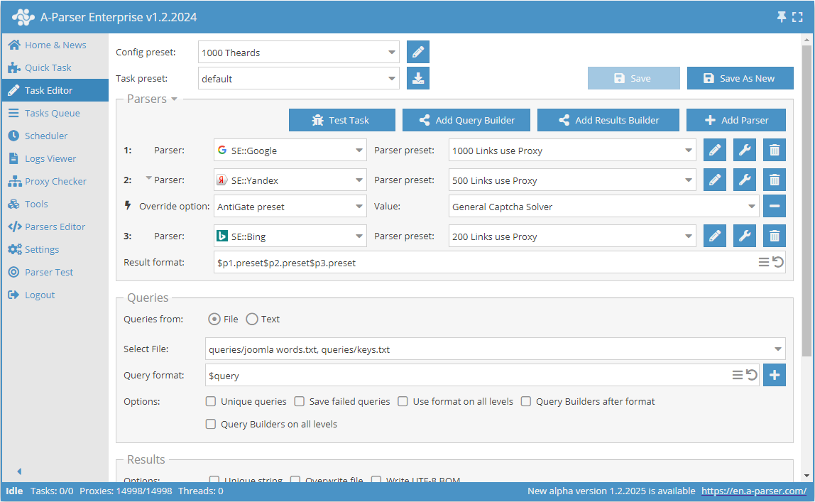Enable the Unique queries checkbox
This screenshot has height=502, width=815.
(x=211, y=401)
